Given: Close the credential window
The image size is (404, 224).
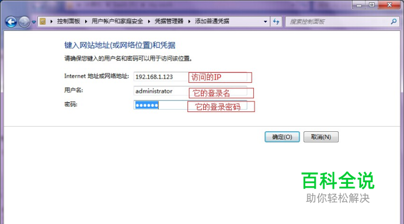Looking at the screenshot, I should coord(389,5).
